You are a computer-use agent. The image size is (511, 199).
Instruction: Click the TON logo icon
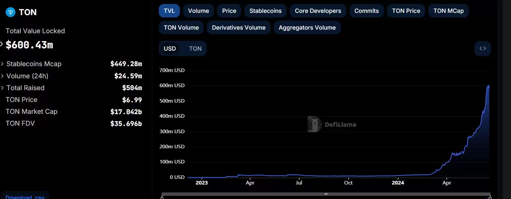pyautogui.click(x=11, y=12)
